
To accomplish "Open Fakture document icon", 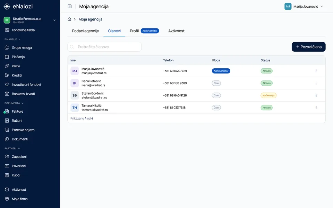I will pyautogui.click(x=7, y=111).
